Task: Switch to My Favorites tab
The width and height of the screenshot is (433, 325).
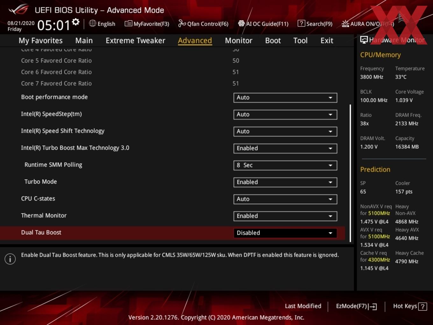Action: 40,40
